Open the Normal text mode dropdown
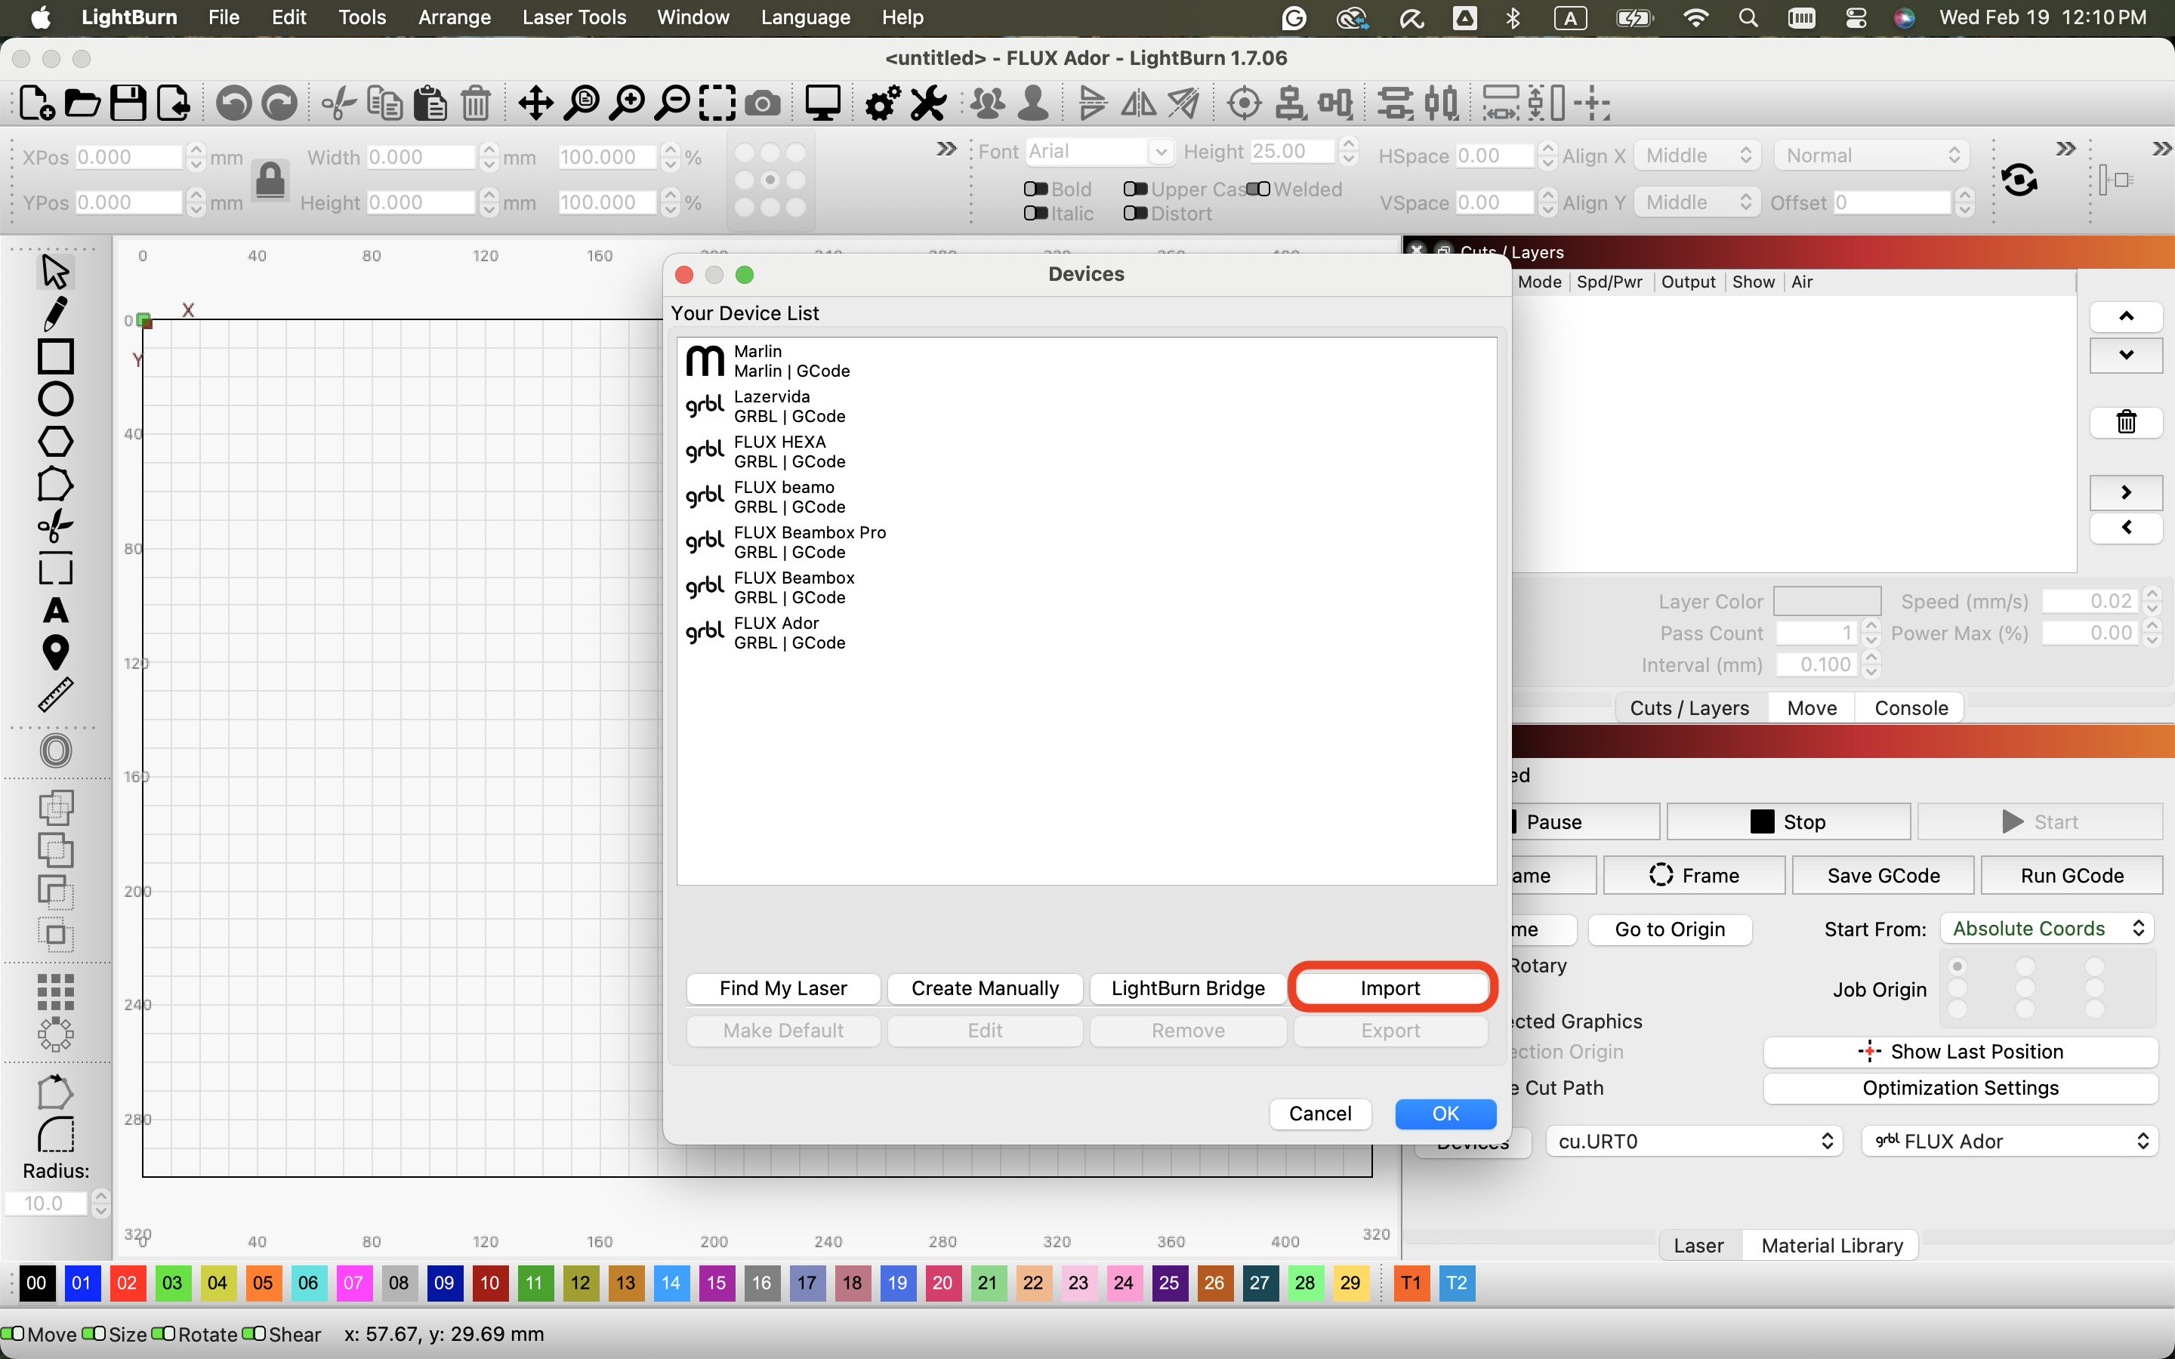 click(x=1871, y=156)
